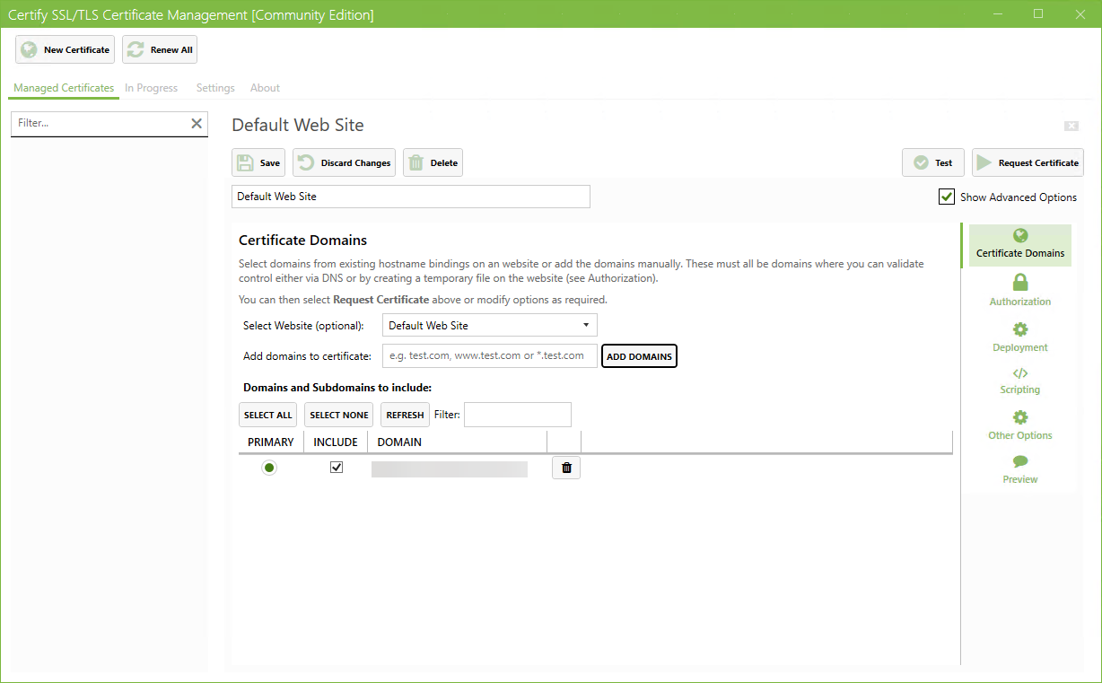
Task: Switch to the In Progress tab
Action: [151, 88]
